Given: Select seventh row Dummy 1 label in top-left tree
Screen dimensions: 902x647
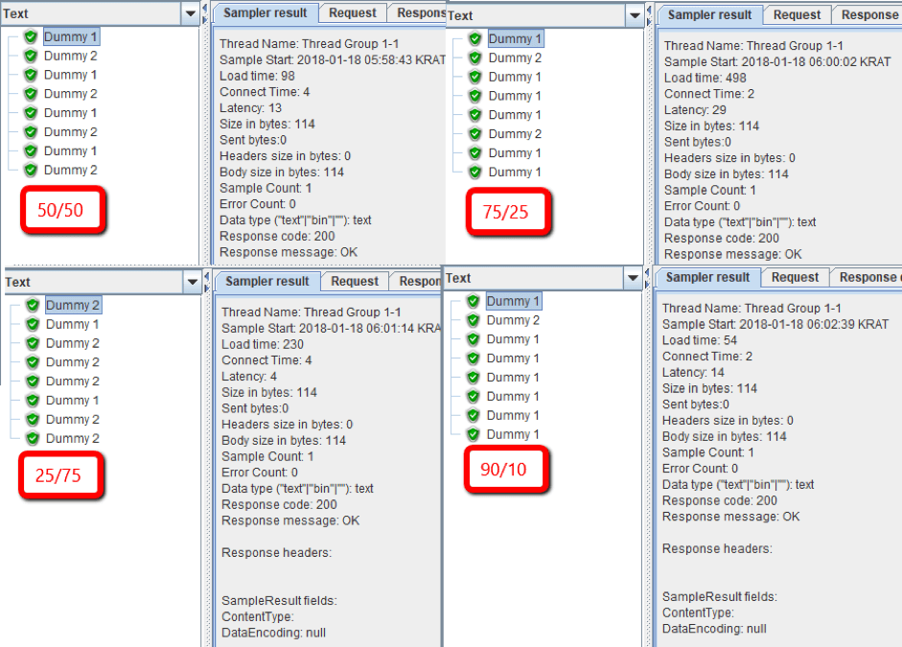Looking at the screenshot, I should click(x=70, y=150).
